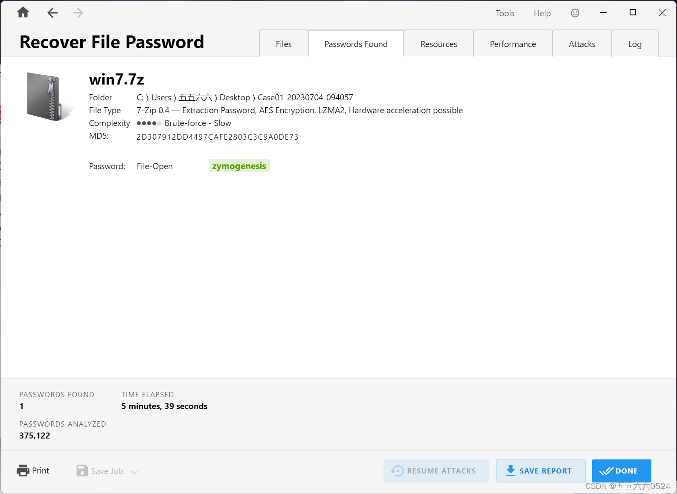
Task: Click the download icon on Save Report
Action: [510, 471]
